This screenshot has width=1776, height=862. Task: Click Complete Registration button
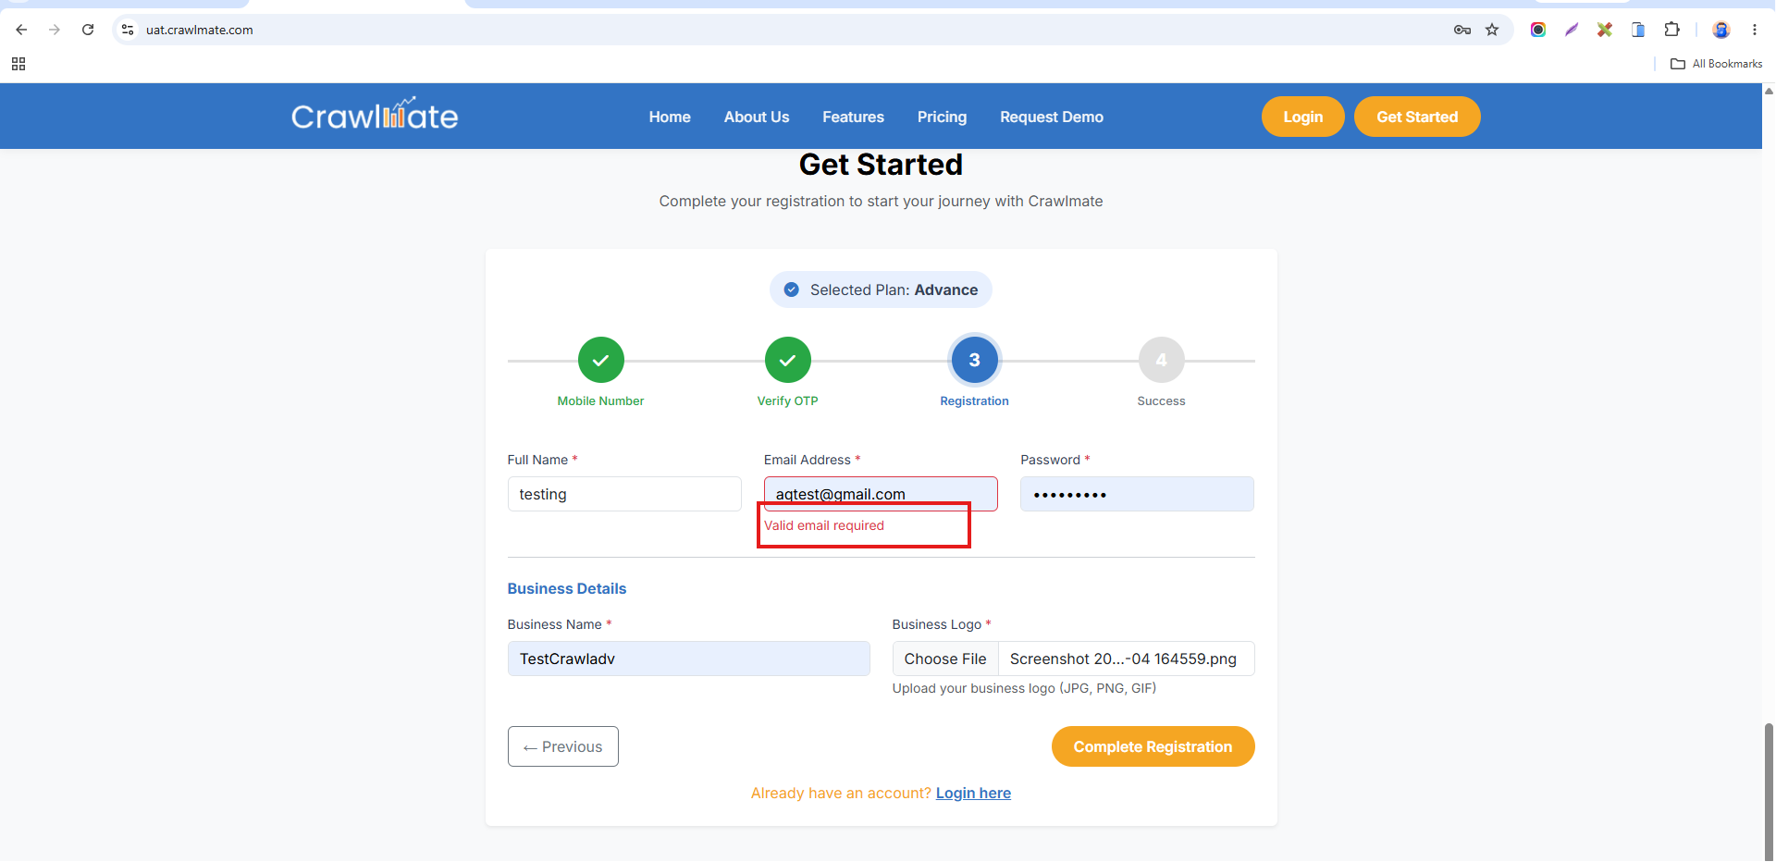[x=1153, y=746]
